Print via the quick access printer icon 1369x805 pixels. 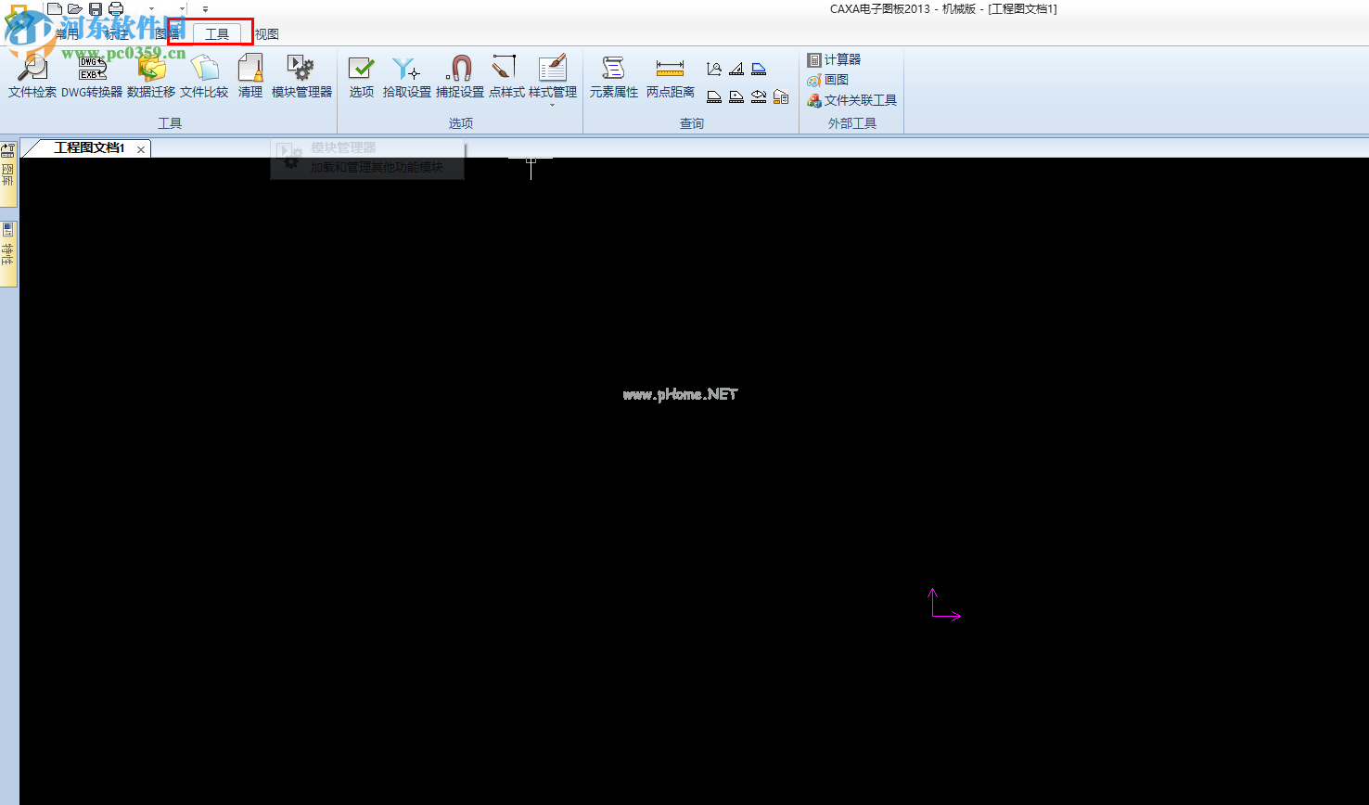116,8
